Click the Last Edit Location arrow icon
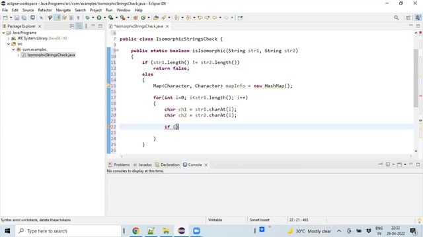Screen dimensions: 423x237 click(x=200, y=18)
